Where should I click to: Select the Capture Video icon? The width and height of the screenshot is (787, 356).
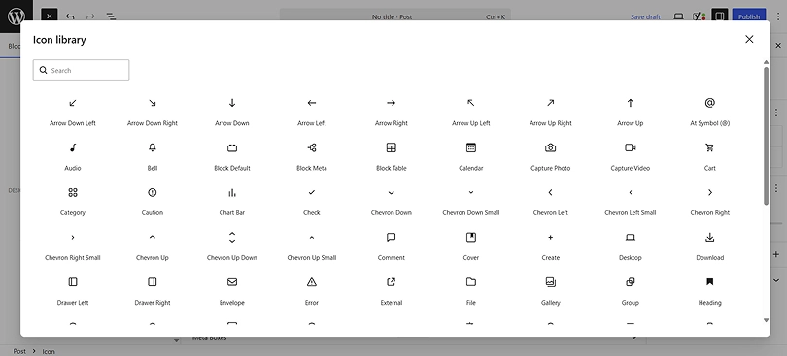(631, 147)
